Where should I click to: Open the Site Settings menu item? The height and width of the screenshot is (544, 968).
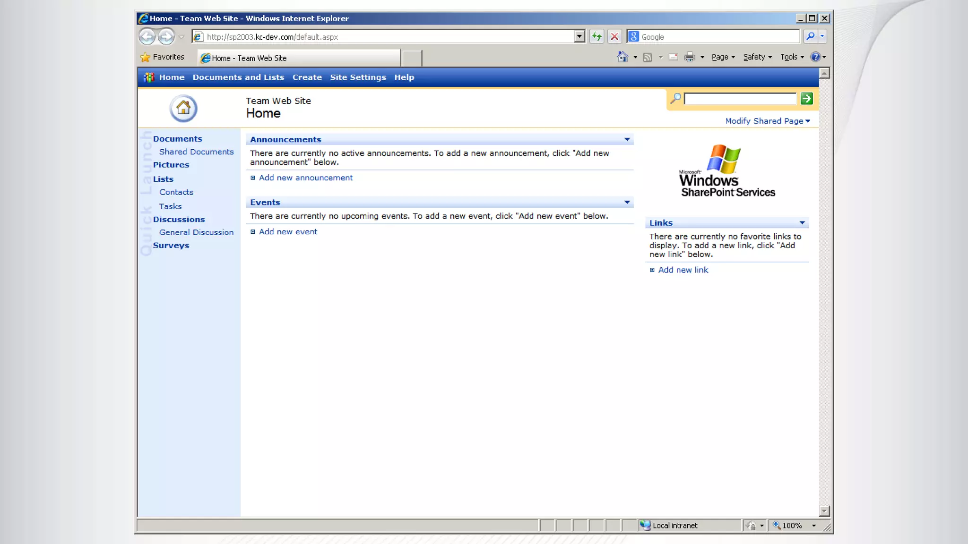pos(358,77)
